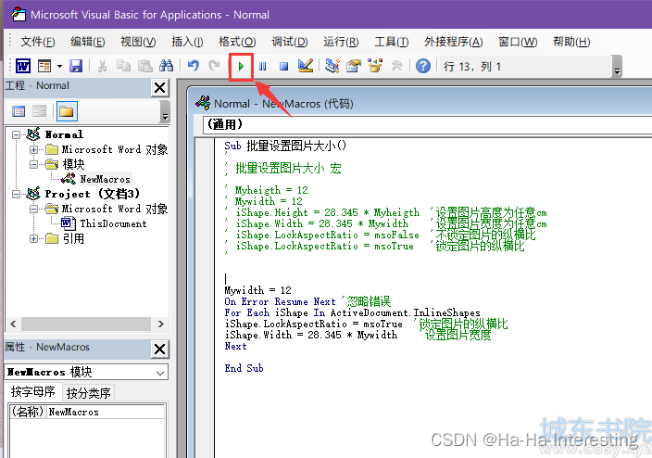652x458 pixels.
Task: Collapse the Normal project node
Action: [x=17, y=134]
